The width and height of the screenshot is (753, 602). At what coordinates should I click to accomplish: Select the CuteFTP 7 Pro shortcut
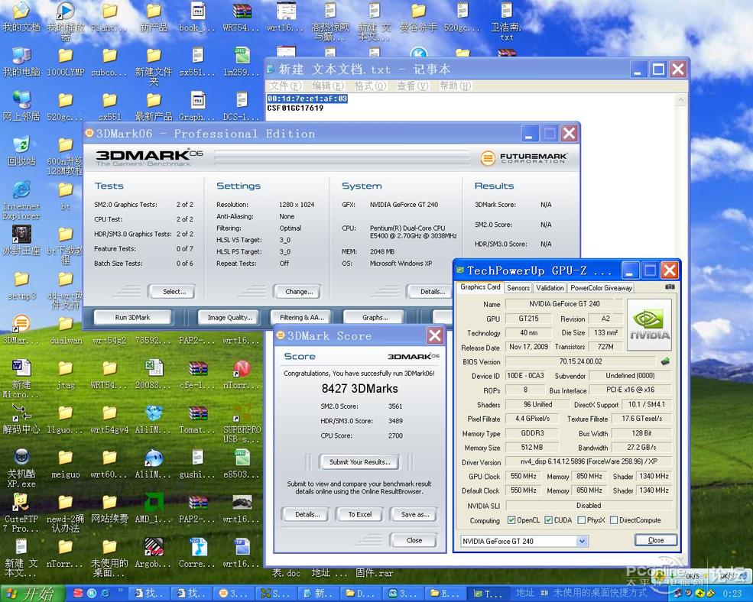pyautogui.click(x=21, y=513)
